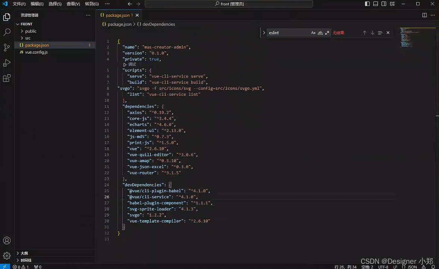Close the find widget
This screenshot has height=269, width=439.
click(x=388, y=33)
